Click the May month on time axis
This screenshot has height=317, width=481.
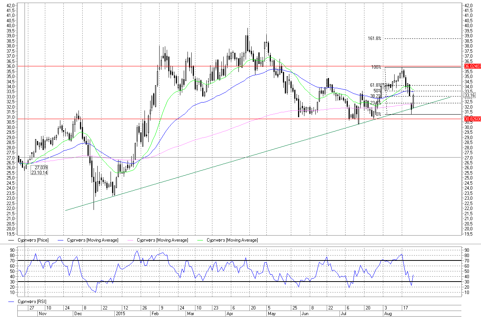271,314
